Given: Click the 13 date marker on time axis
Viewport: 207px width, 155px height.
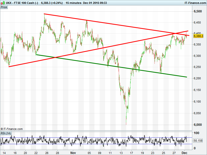Looking at the screenshot, I should coord(121,153).
